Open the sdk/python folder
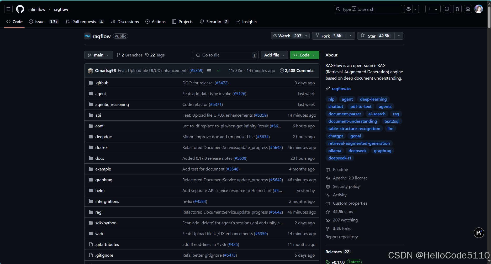The width and height of the screenshot is (491, 264). click(106, 223)
